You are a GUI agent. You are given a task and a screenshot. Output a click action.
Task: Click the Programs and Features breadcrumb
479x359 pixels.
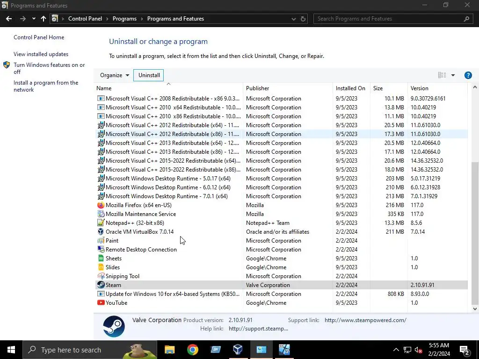tap(176, 19)
